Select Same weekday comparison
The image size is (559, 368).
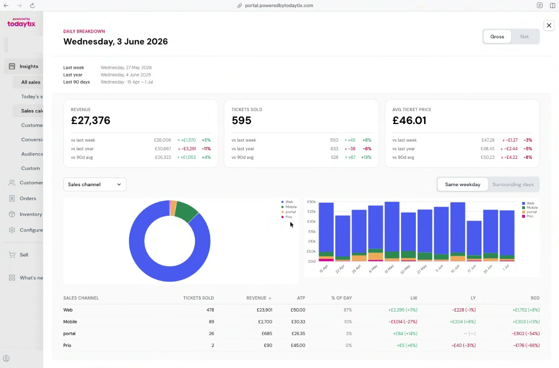click(462, 185)
